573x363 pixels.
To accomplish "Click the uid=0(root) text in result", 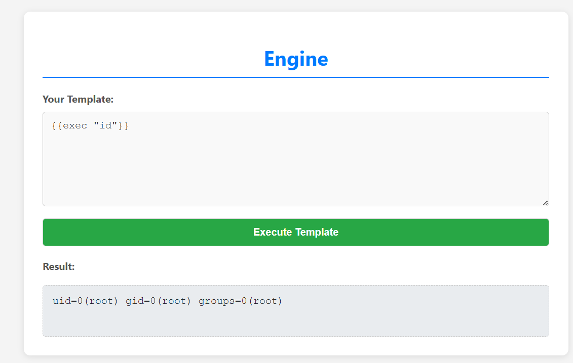I will pos(85,301).
